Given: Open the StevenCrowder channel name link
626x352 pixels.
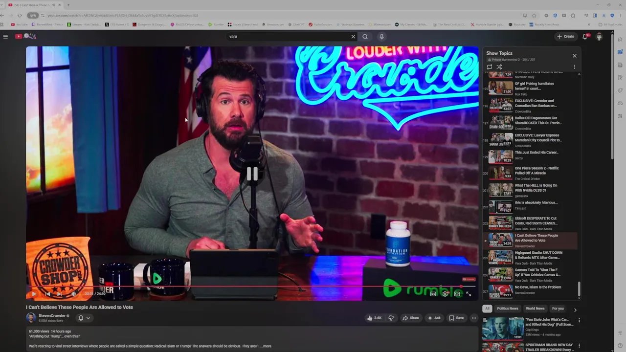Looking at the screenshot, I should 52,316.
